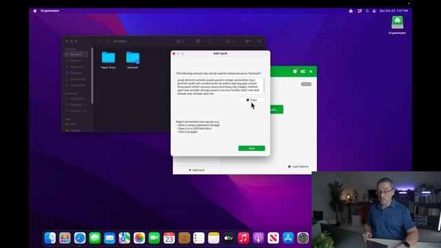Open the Finder action (more) dropdown
Viewport: 441px width, 248px height.
(229, 41)
